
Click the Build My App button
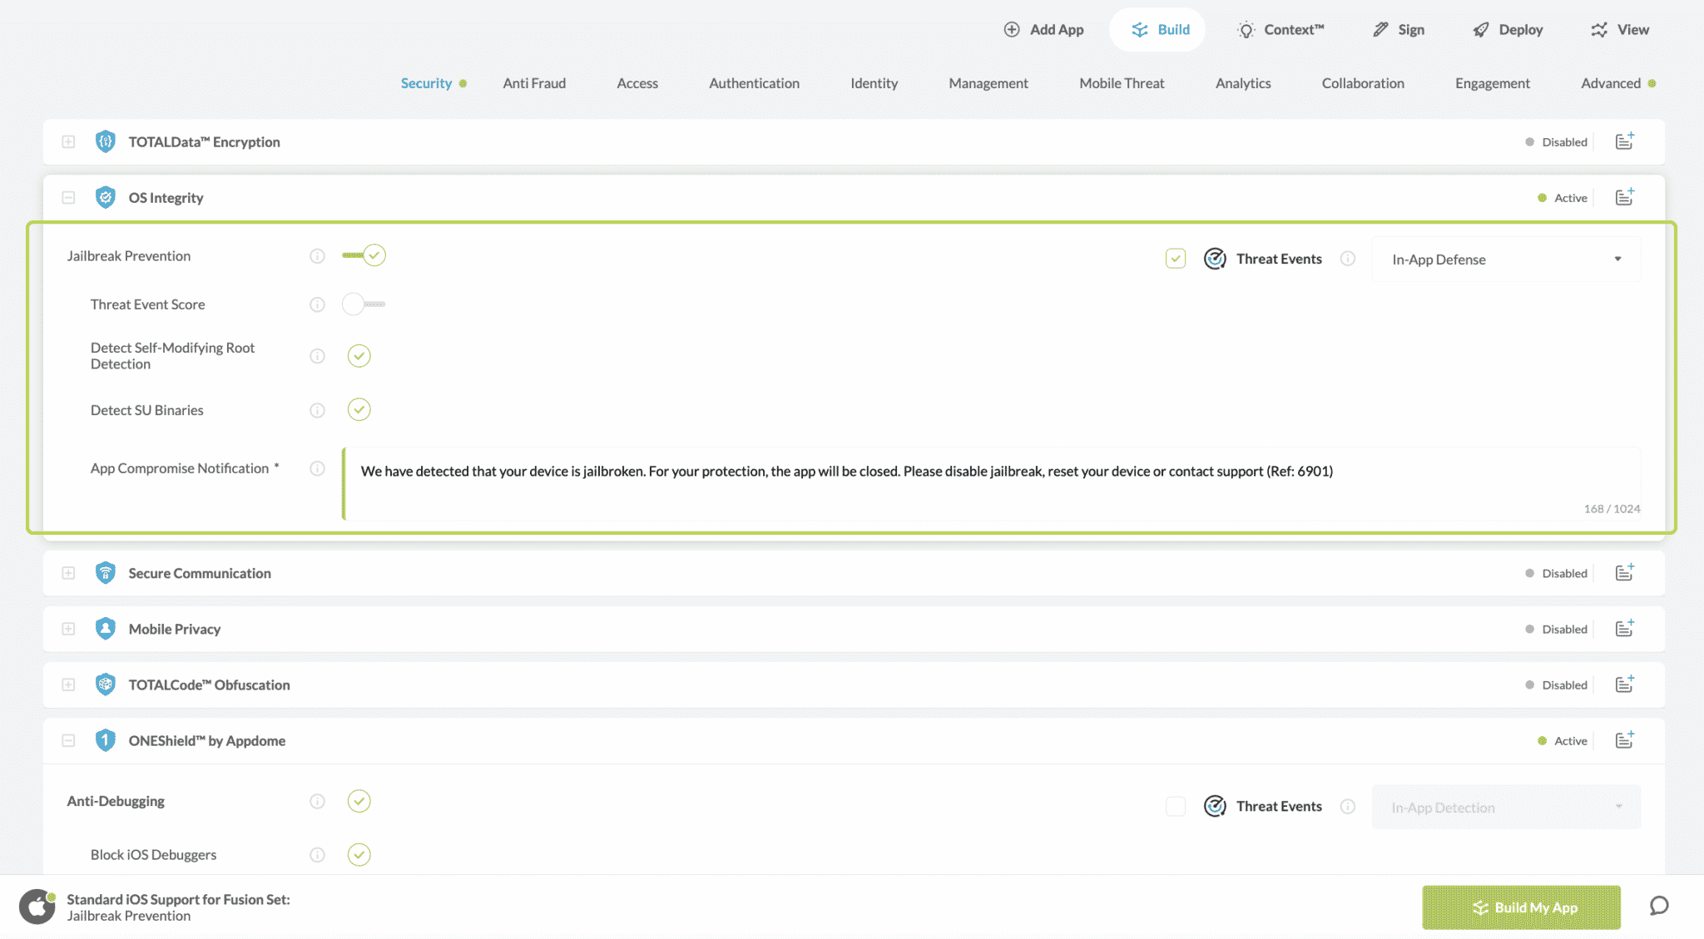[1521, 907]
